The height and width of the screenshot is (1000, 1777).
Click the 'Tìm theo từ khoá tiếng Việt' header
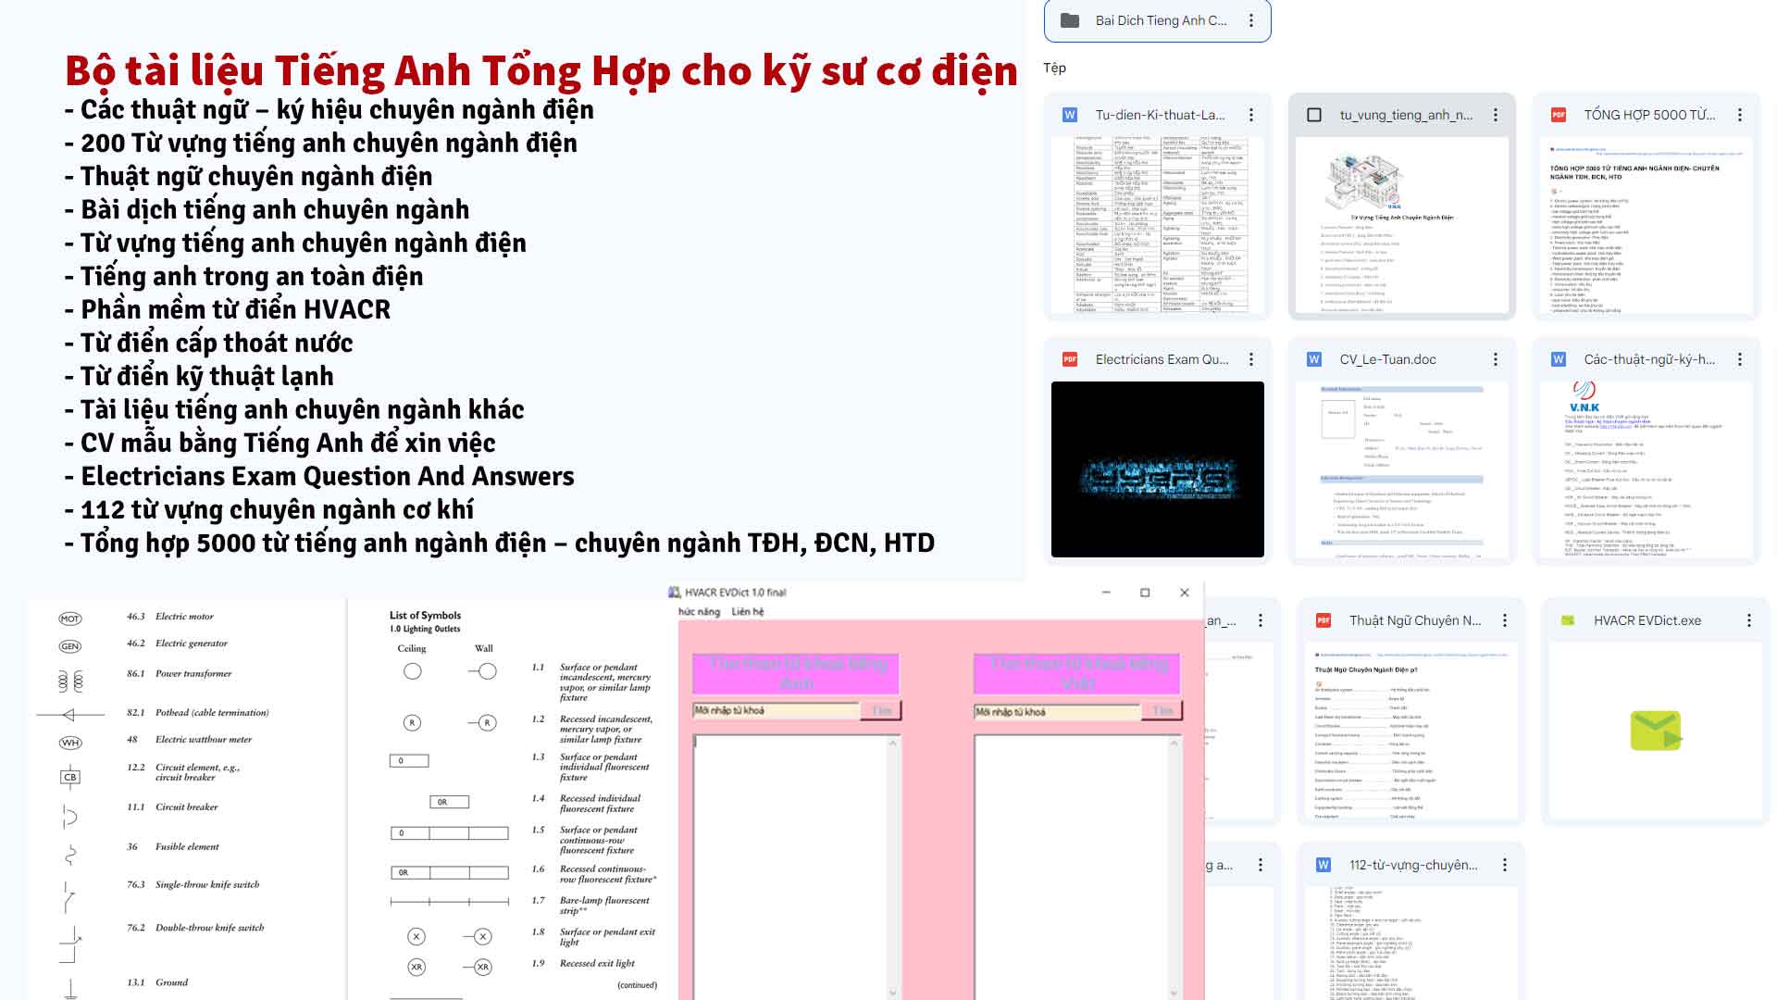click(x=1077, y=674)
